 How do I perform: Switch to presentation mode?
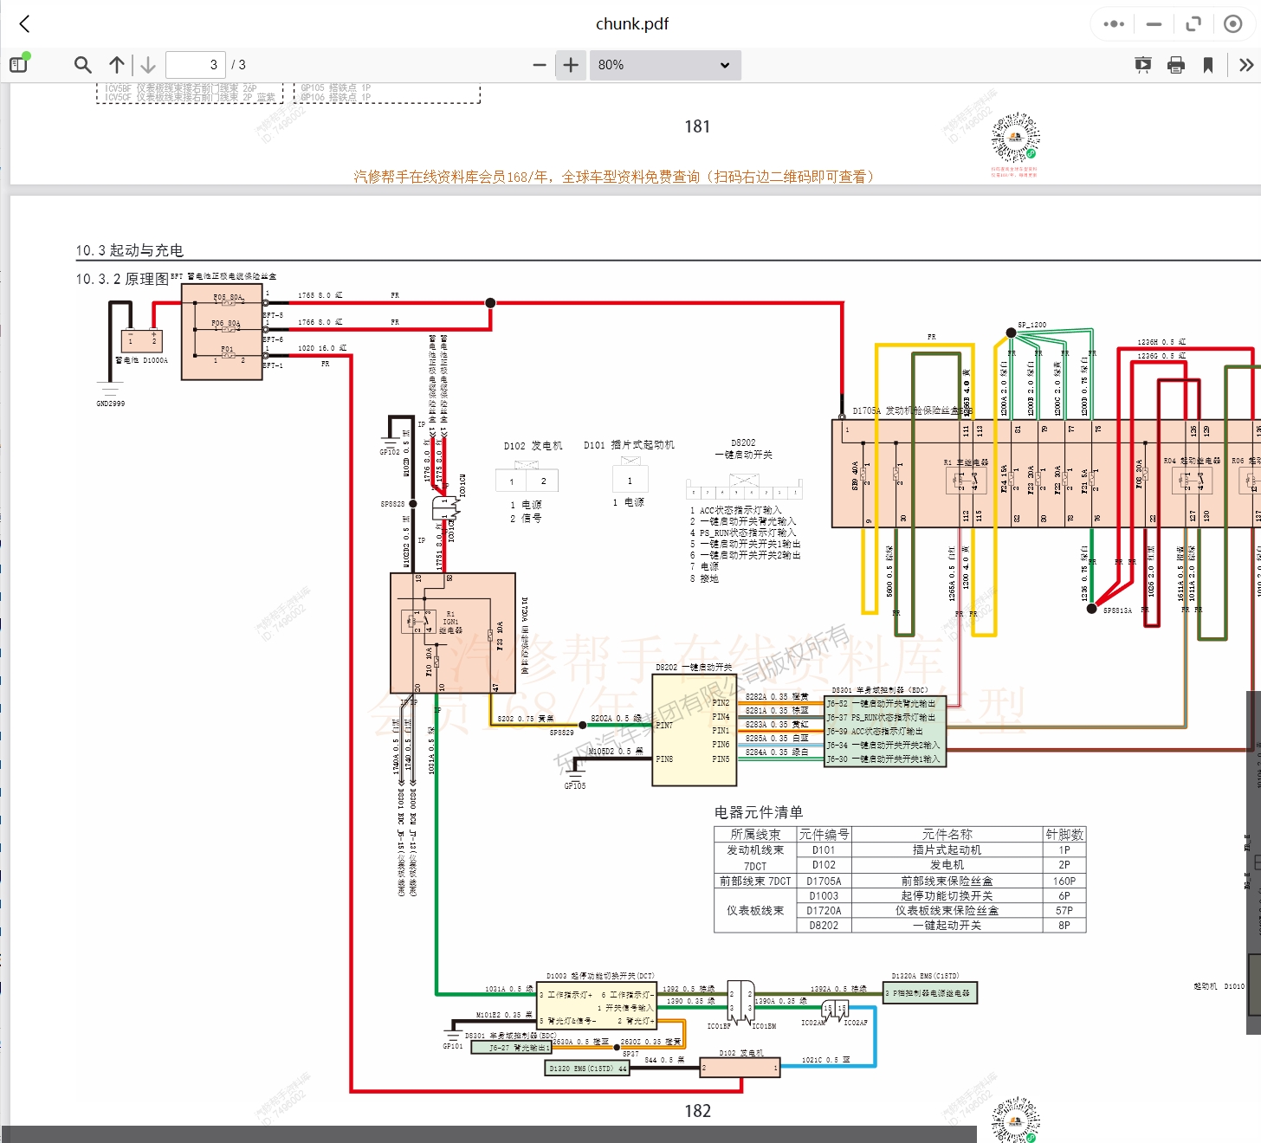pyautogui.click(x=1143, y=65)
